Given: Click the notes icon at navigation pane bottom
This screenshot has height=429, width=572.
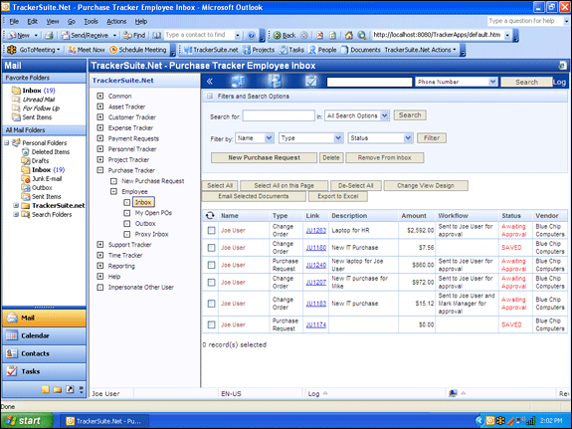Looking at the screenshot, I should coord(45,389).
